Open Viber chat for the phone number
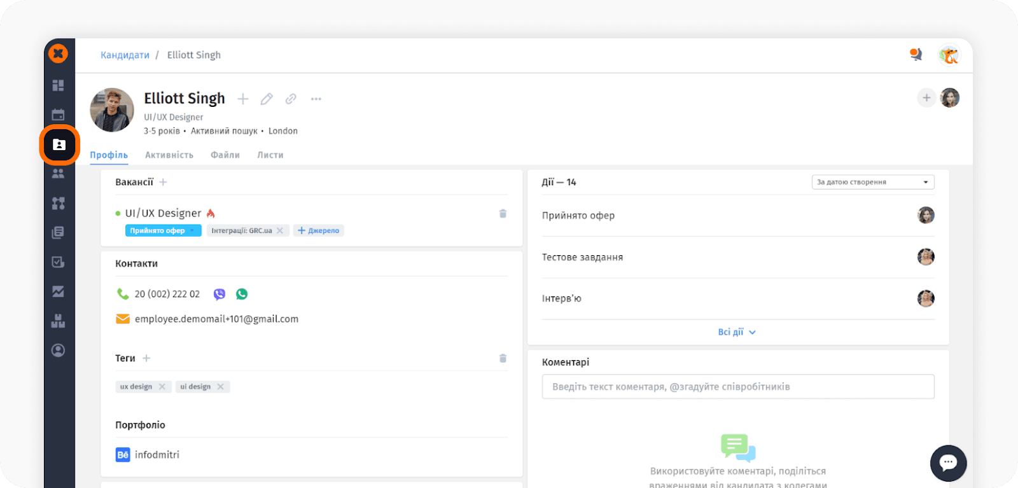Screen dimensions: 1018x488 tap(220, 294)
